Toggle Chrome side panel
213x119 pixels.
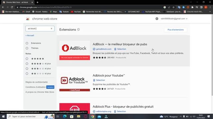(x=201, y=7)
